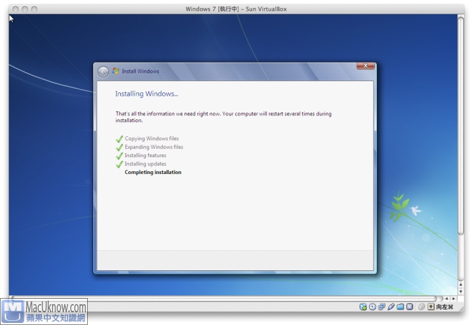
Task: Click the horizontal scrollbar left arrow
Action: (x=447, y=299)
